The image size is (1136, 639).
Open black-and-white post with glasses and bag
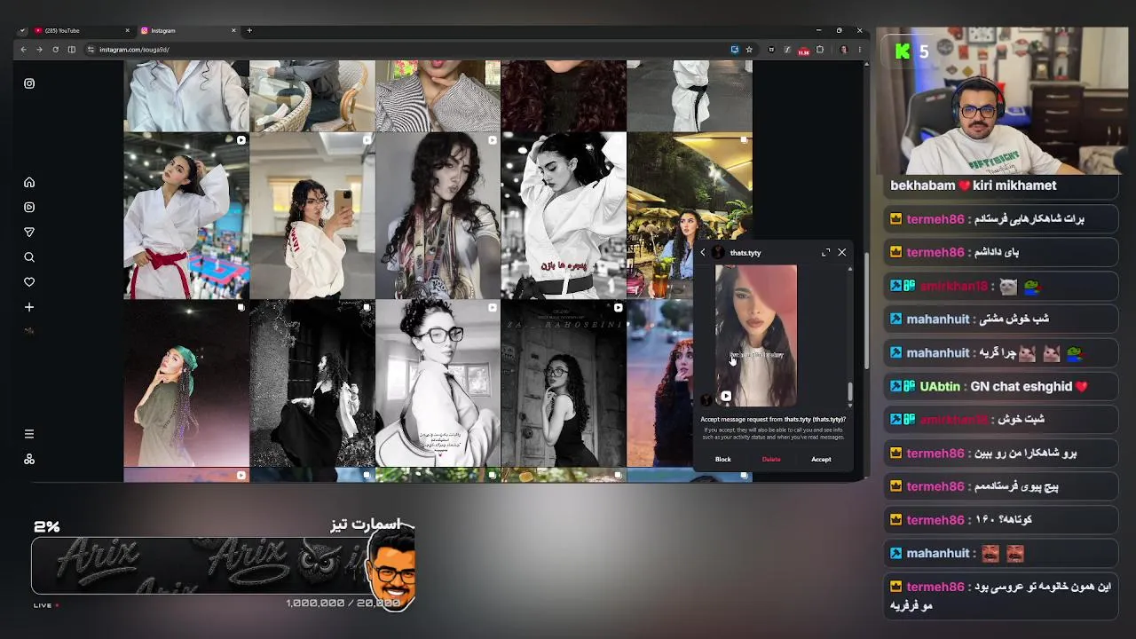point(438,383)
